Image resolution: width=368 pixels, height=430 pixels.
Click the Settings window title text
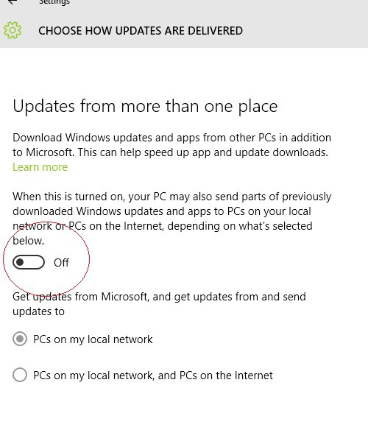pyautogui.click(x=54, y=2)
